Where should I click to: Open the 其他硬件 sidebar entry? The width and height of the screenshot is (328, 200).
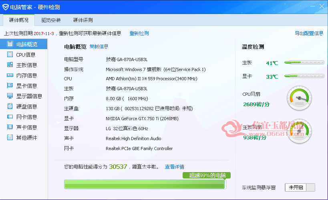24,138
